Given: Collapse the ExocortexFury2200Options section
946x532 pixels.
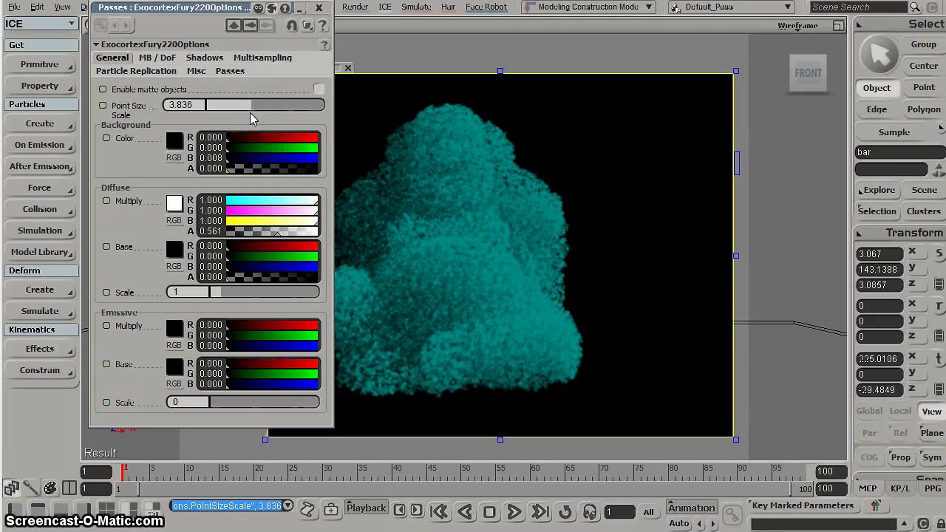Looking at the screenshot, I should 96,45.
